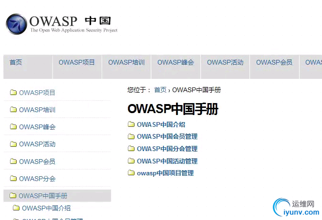322x220 pixels.
Task: Open sidebar link OWASP培训
Action: tap(37, 110)
